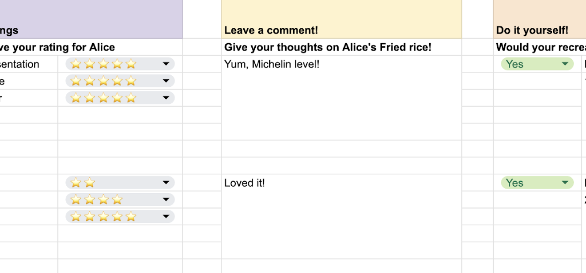Click the dropdown arrow on the two-star rating
The height and width of the screenshot is (273, 586).
coord(166,183)
